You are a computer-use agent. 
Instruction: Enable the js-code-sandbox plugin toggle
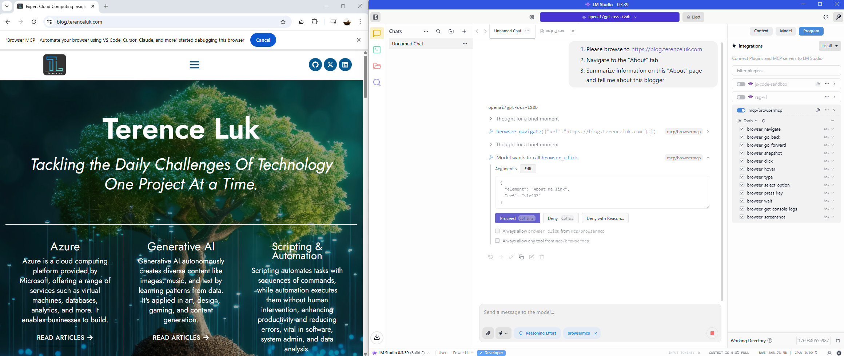point(741,84)
